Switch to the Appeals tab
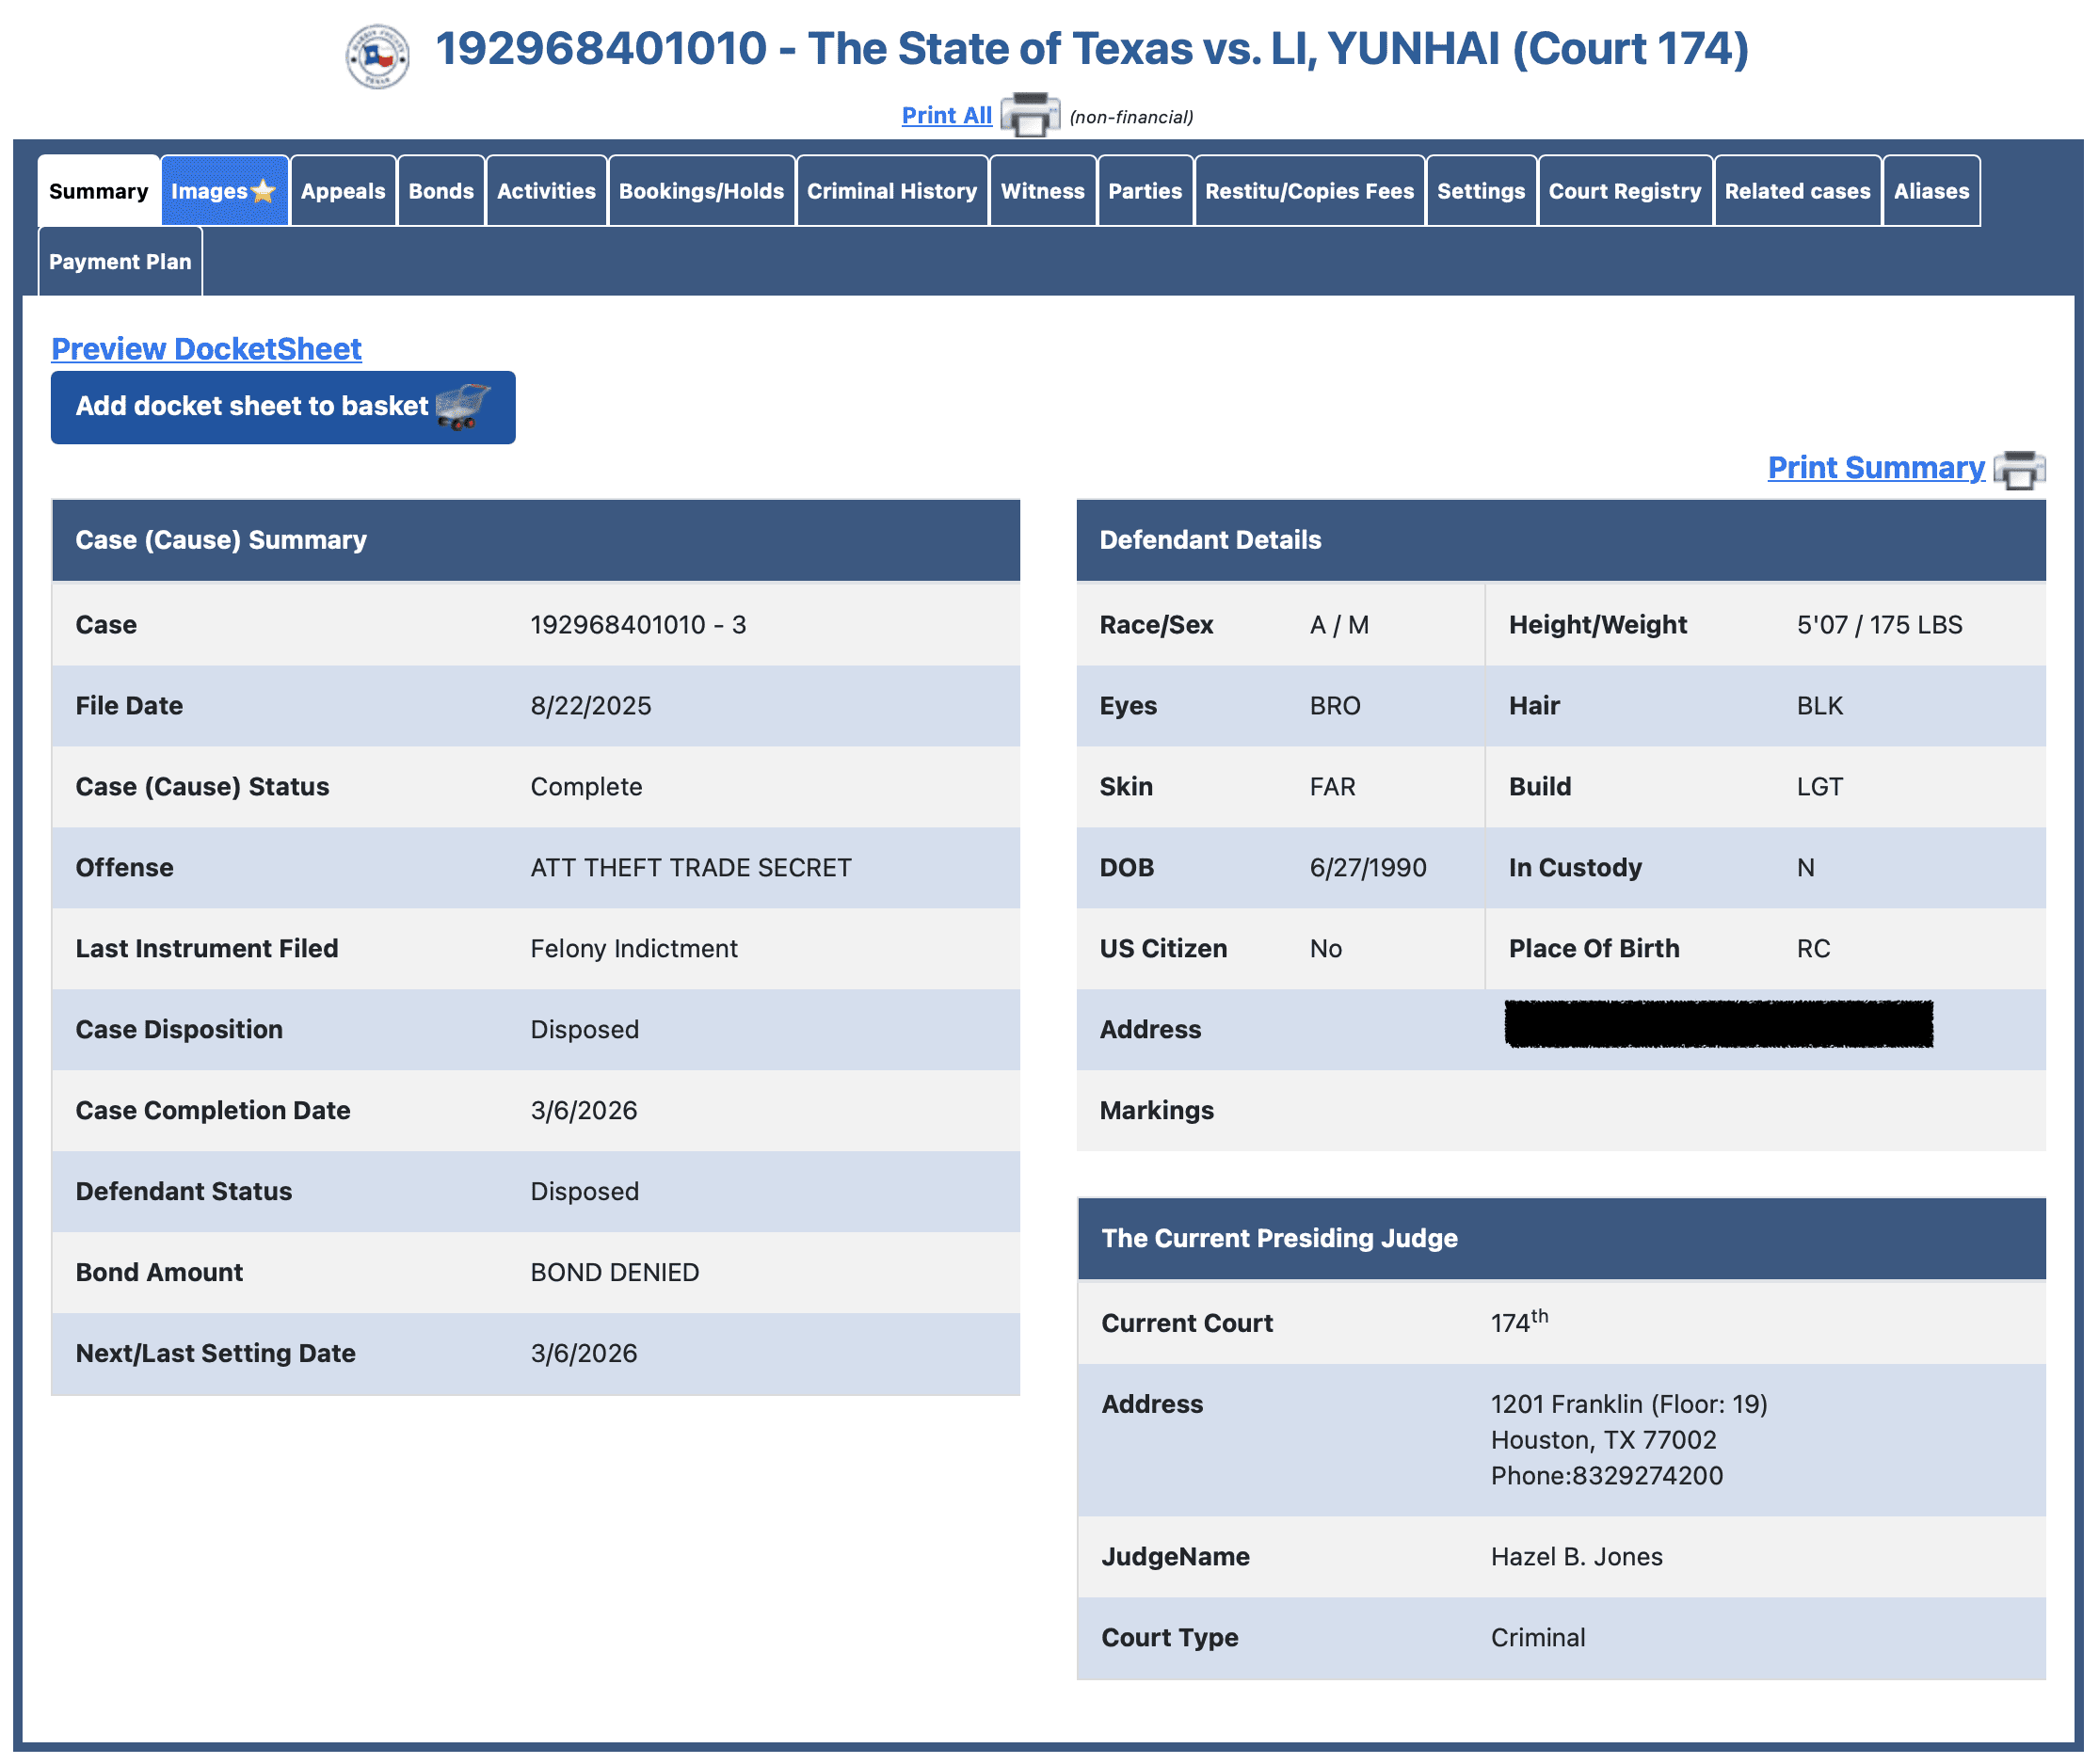This screenshot has width=2099, height=1764. coord(343,191)
